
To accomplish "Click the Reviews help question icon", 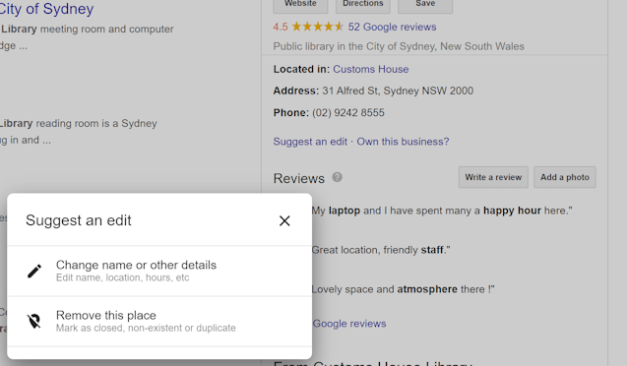I will click(337, 177).
